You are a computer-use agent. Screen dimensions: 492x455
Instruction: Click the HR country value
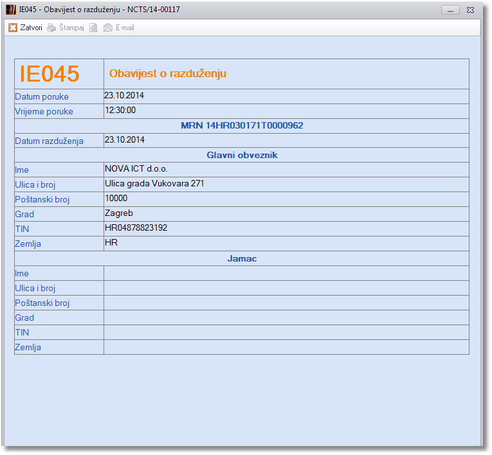pyautogui.click(x=111, y=242)
